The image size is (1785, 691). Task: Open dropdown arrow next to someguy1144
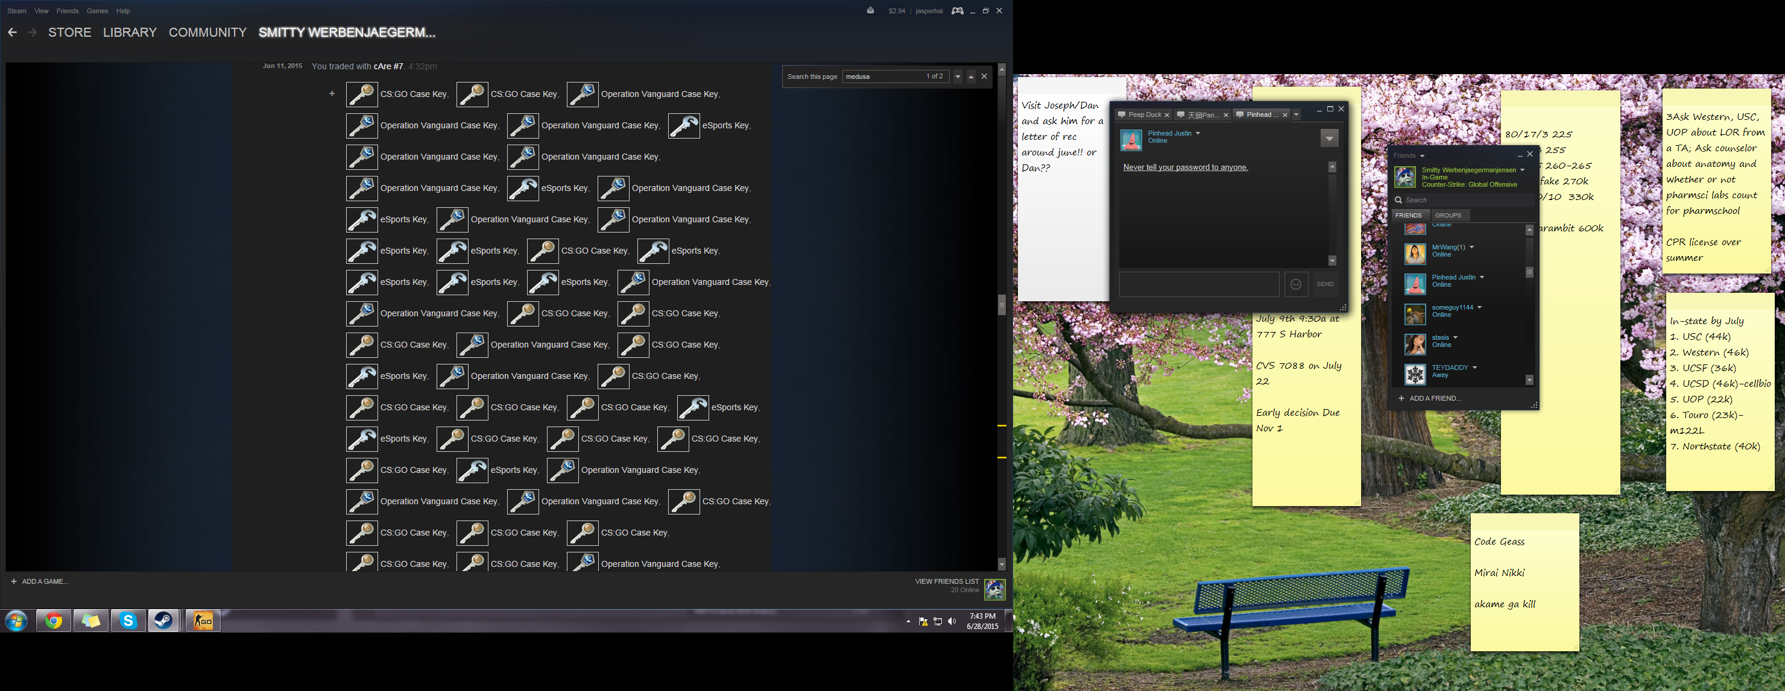click(1479, 307)
